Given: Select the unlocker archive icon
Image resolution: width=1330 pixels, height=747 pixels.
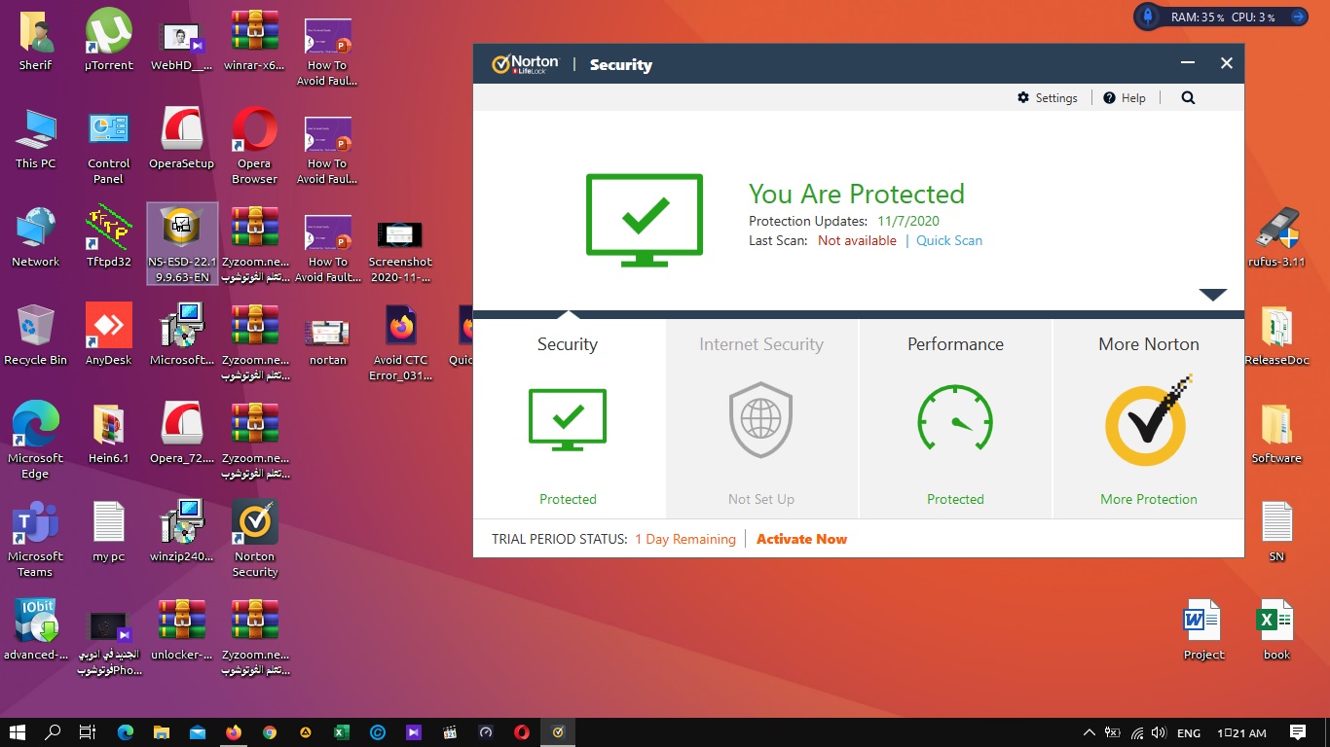Looking at the screenshot, I should [182, 628].
